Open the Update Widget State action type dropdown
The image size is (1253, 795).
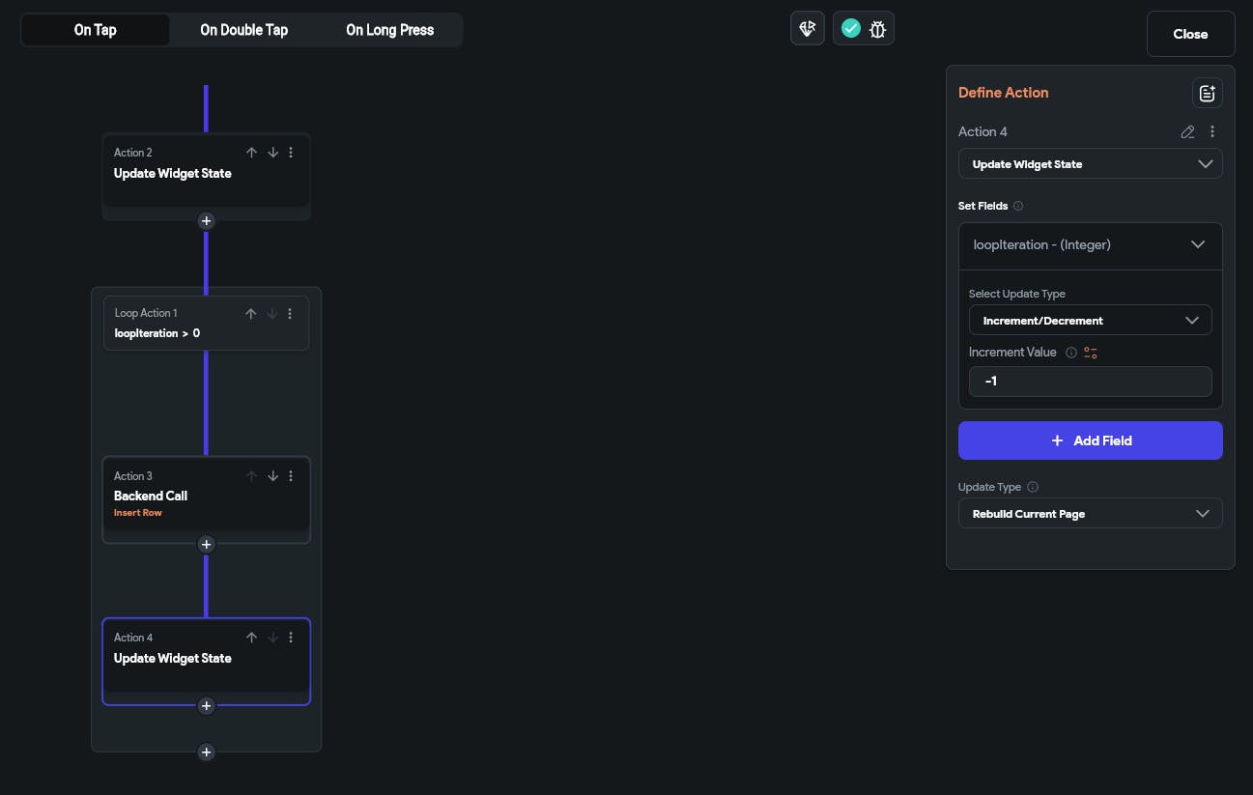[1090, 164]
